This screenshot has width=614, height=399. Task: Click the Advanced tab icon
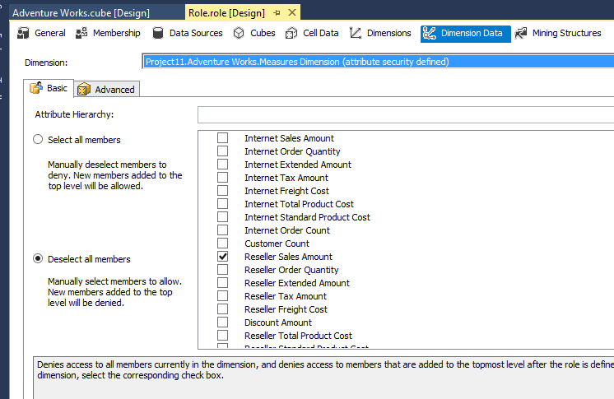tap(84, 90)
